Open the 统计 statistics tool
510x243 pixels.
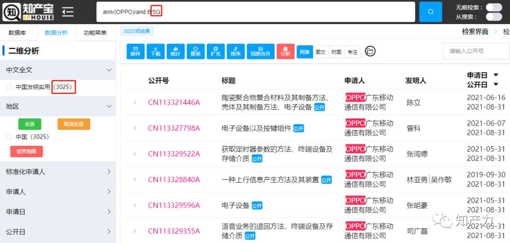(x=176, y=51)
